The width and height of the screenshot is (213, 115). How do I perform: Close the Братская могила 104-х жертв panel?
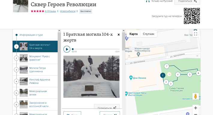[x=118, y=35]
